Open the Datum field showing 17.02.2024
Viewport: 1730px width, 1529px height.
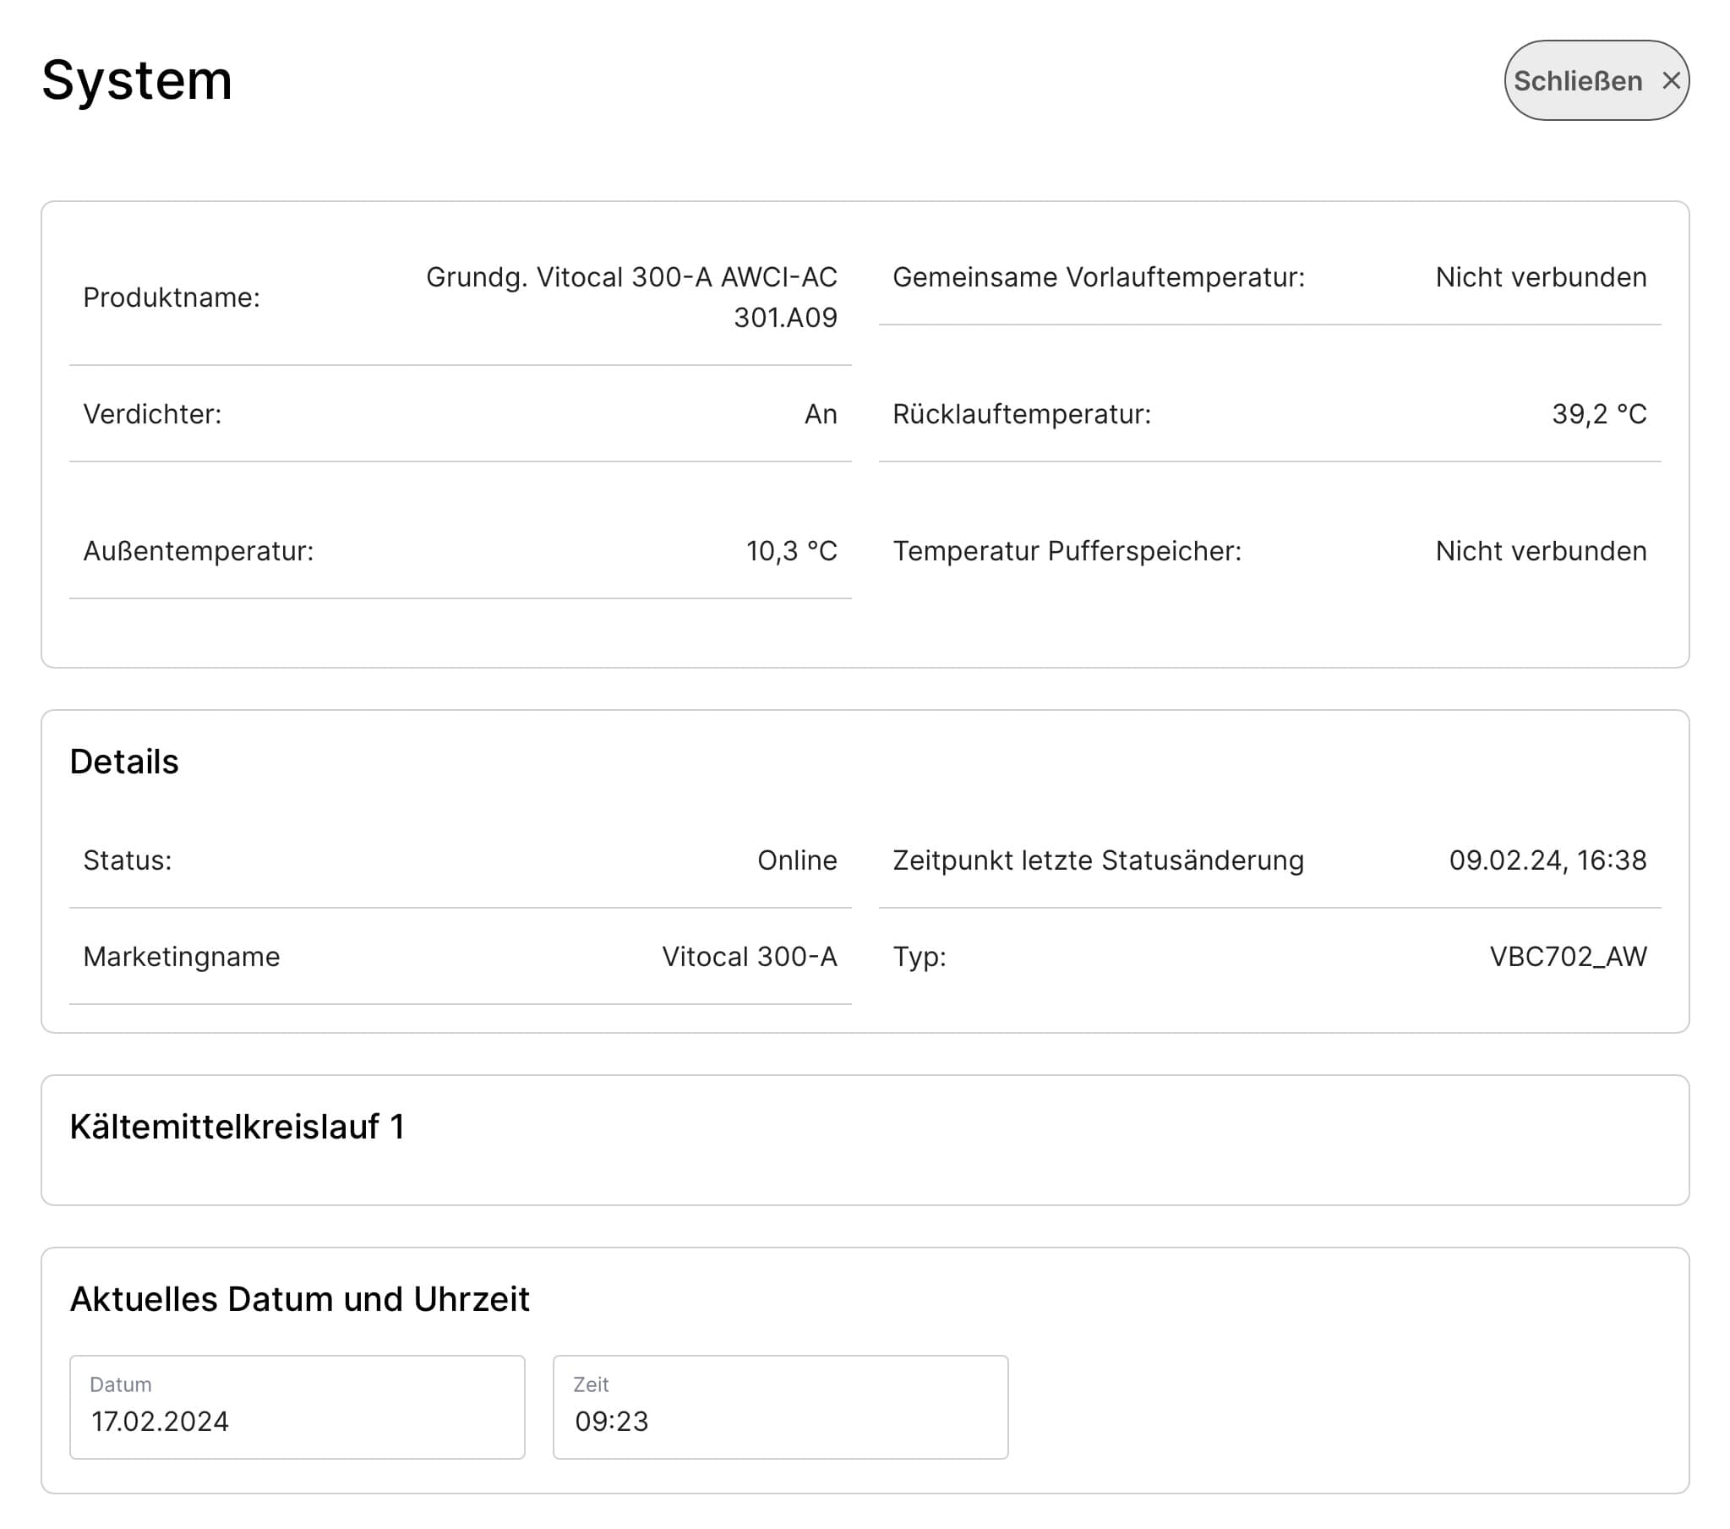(297, 1406)
